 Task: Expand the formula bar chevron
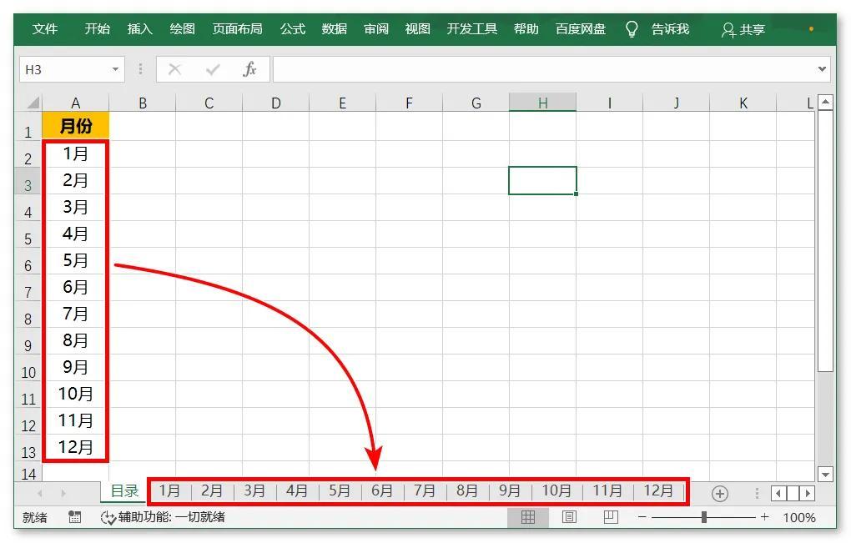click(x=822, y=69)
